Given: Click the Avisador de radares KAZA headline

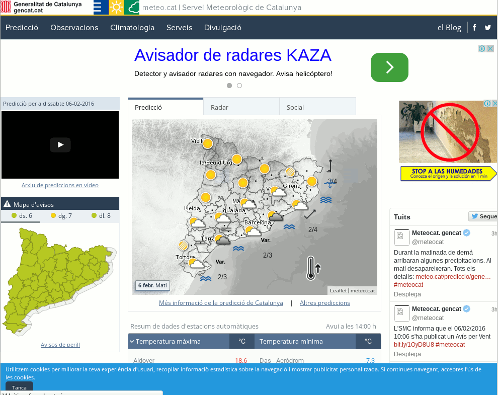Looking at the screenshot, I should (233, 55).
